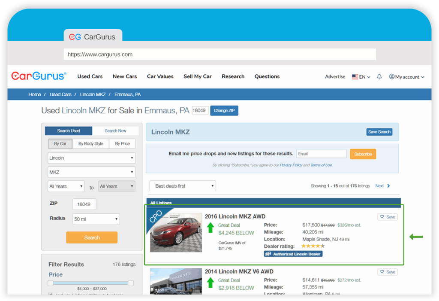Click the dealer rating stars for 2016 MKZ

click(313, 246)
